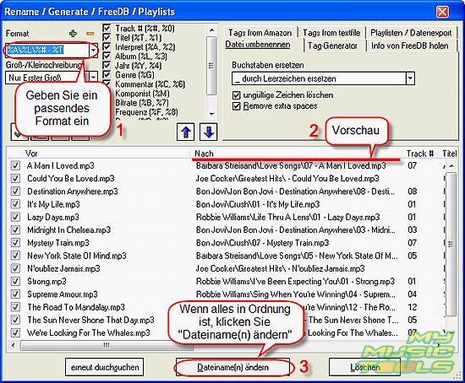Uncheck file Could You Be Loved.mp3
This screenshot has width=465, height=383.
tap(15, 179)
